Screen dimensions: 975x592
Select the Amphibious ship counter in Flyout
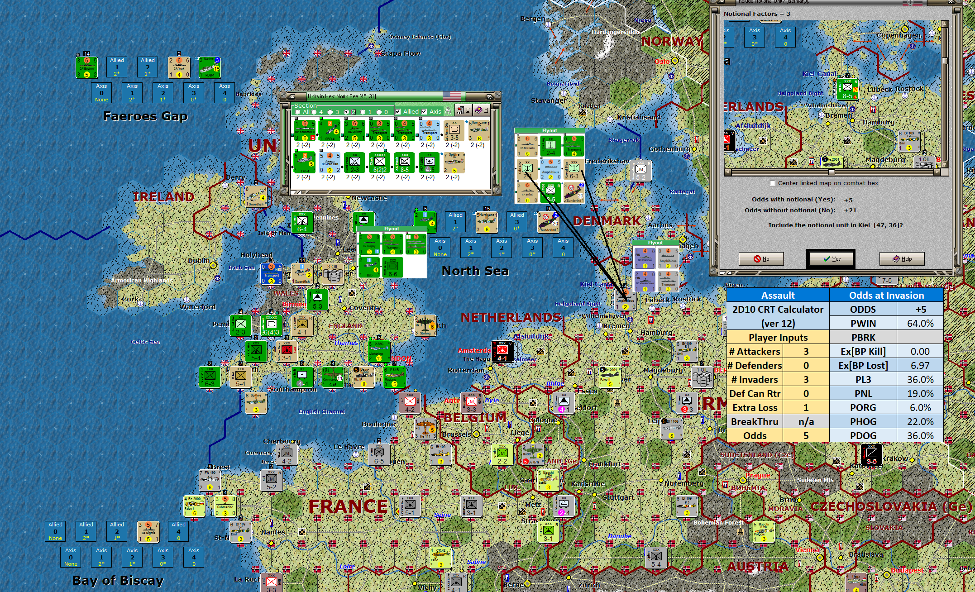550,169
